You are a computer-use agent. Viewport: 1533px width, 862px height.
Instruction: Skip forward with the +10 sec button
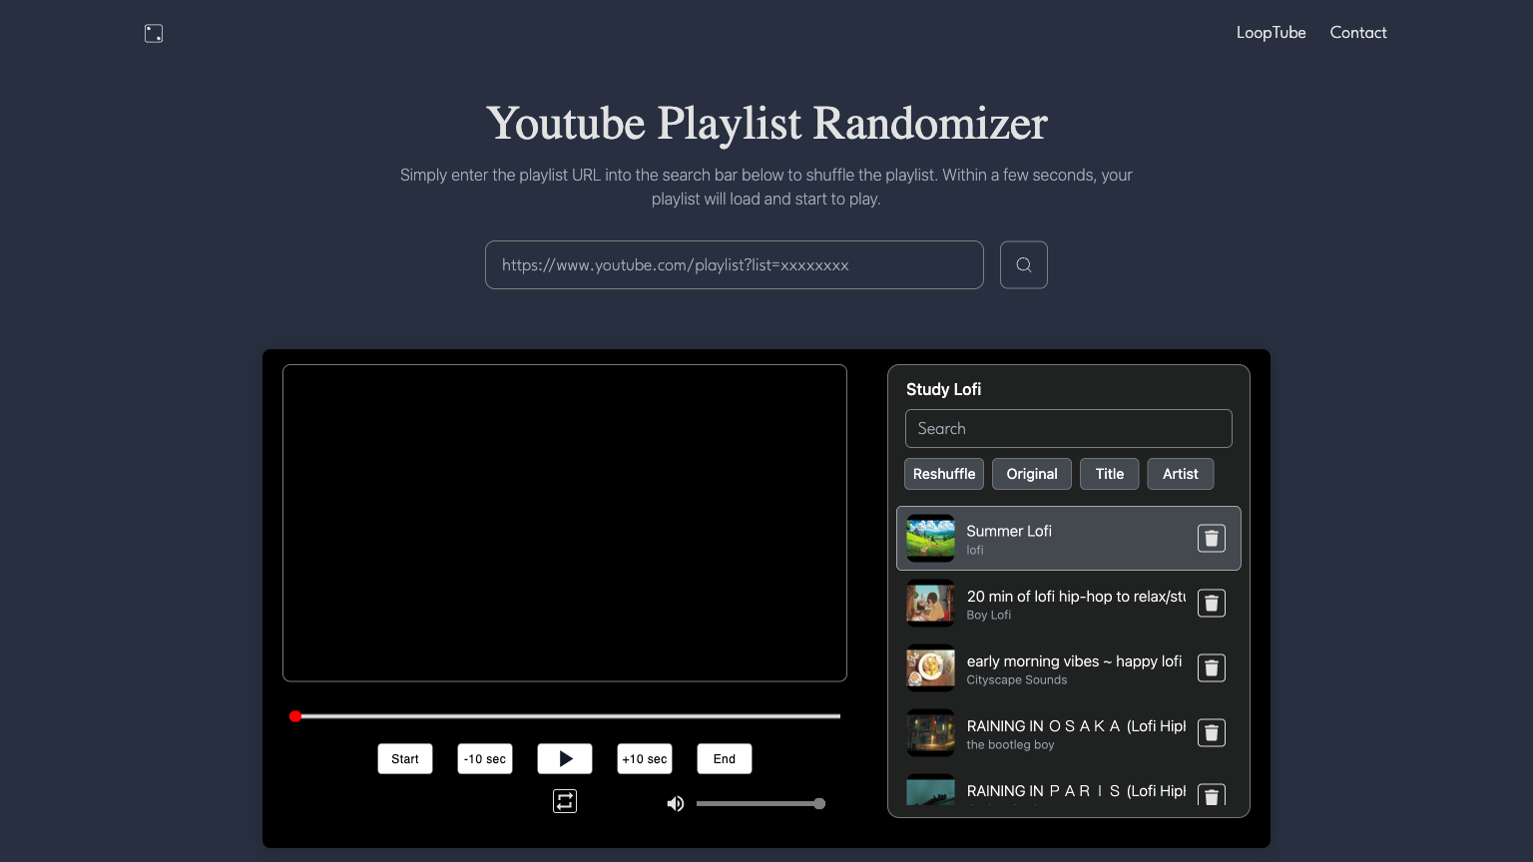(x=644, y=758)
